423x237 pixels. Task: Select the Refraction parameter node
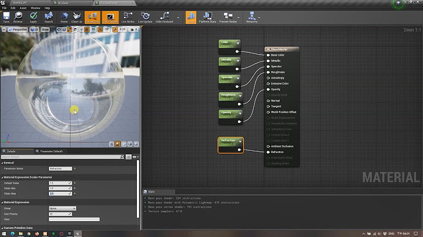tap(231, 145)
